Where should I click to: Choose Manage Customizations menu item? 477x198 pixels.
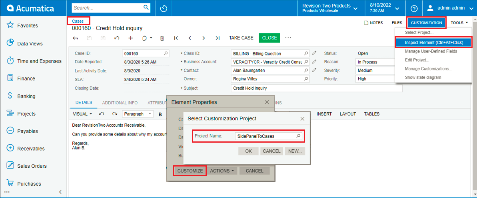(428, 69)
